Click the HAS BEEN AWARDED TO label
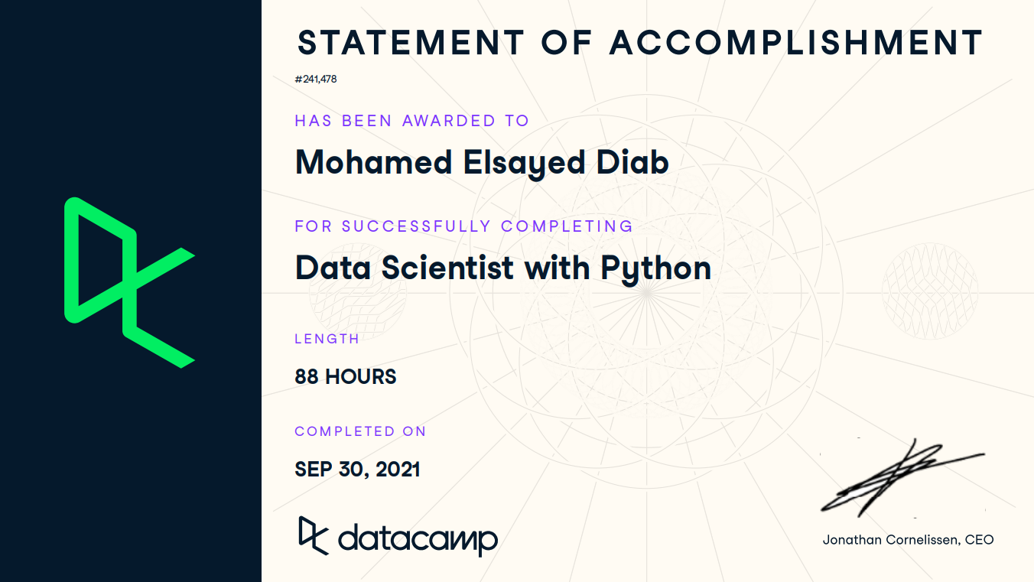1034x582 pixels. [x=411, y=121]
